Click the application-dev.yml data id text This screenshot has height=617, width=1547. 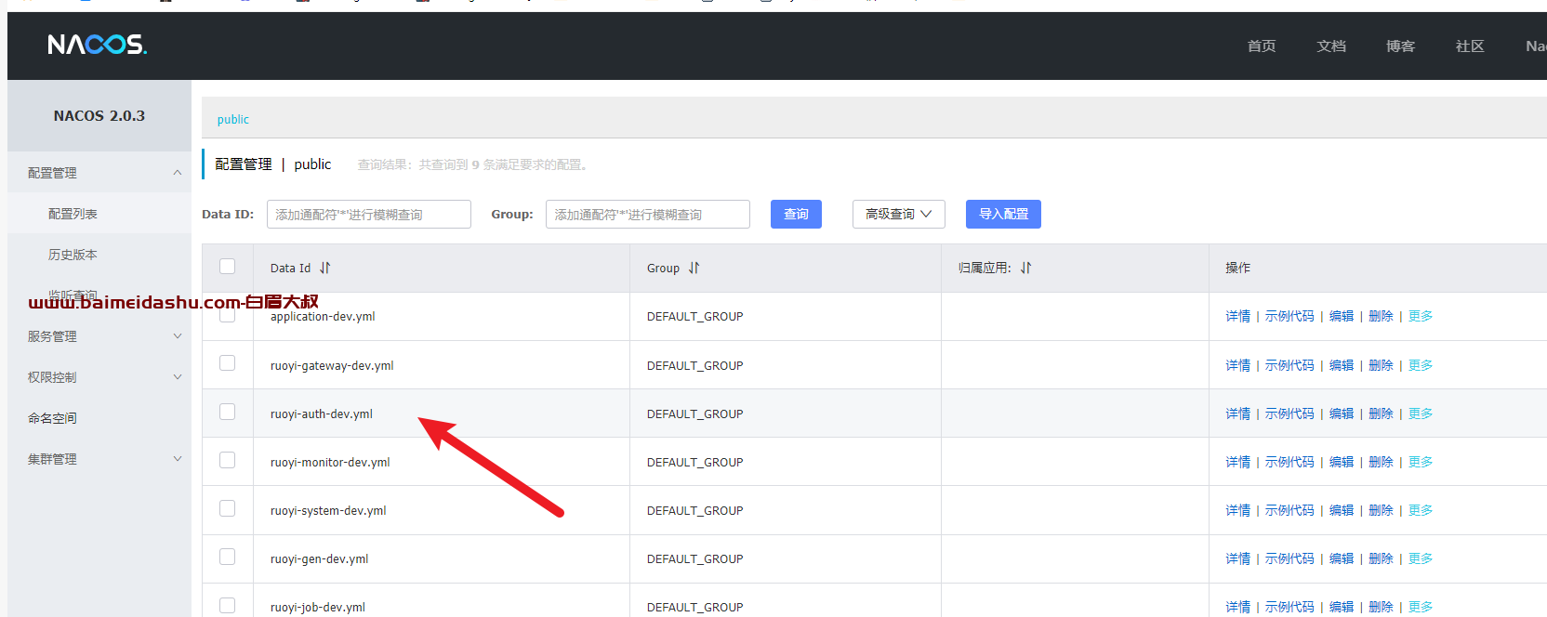pos(323,317)
